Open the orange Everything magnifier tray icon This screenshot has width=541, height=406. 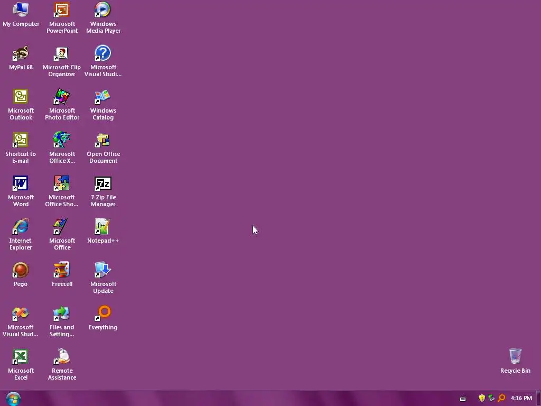click(501, 398)
